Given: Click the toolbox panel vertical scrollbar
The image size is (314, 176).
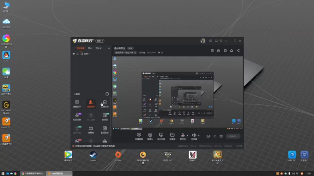Looking at the screenshot, I should click(x=111, y=117).
